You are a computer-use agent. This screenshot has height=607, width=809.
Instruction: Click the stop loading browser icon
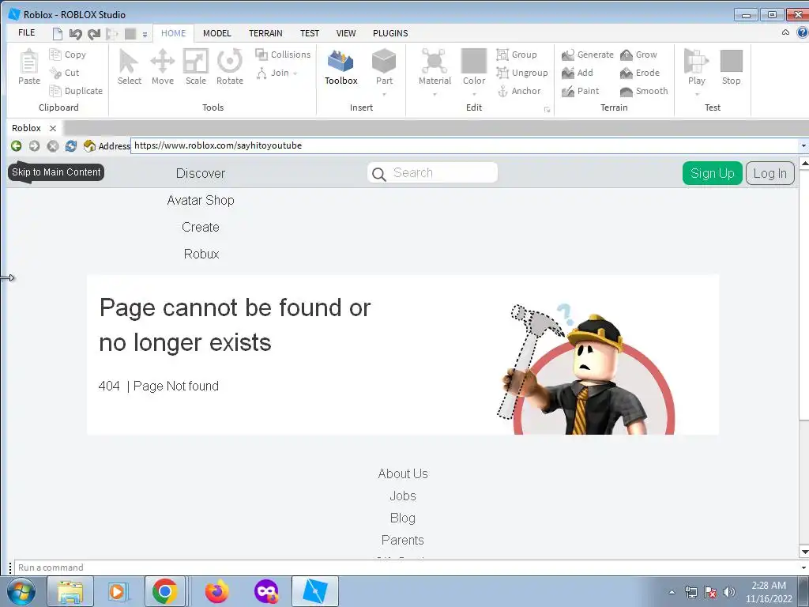[x=53, y=146]
